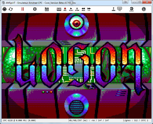The height and width of the screenshot is (124, 153).
Task: Open the floppy disk drive A icon
Action: coord(47,9)
